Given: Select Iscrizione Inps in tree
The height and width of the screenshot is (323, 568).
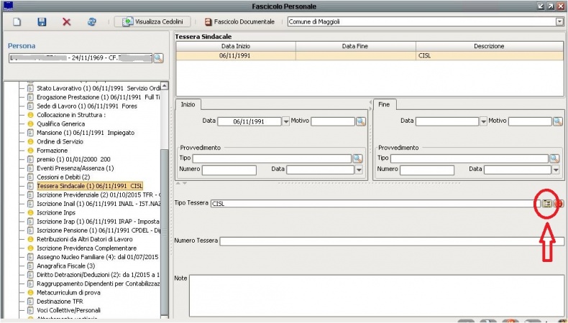Looking at the screenshot, I should pos(57,212).
